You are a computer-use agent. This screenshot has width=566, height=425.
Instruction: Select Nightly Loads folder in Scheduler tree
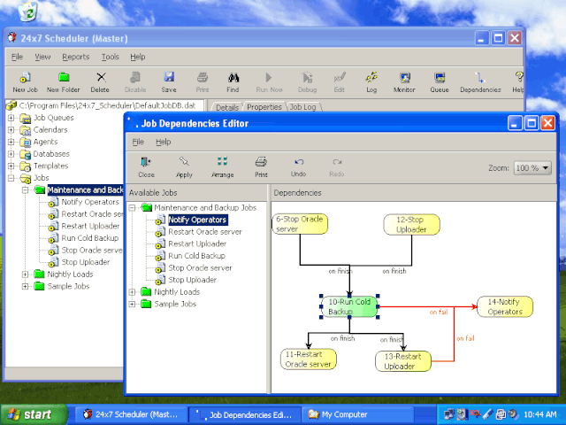[70, 274]
